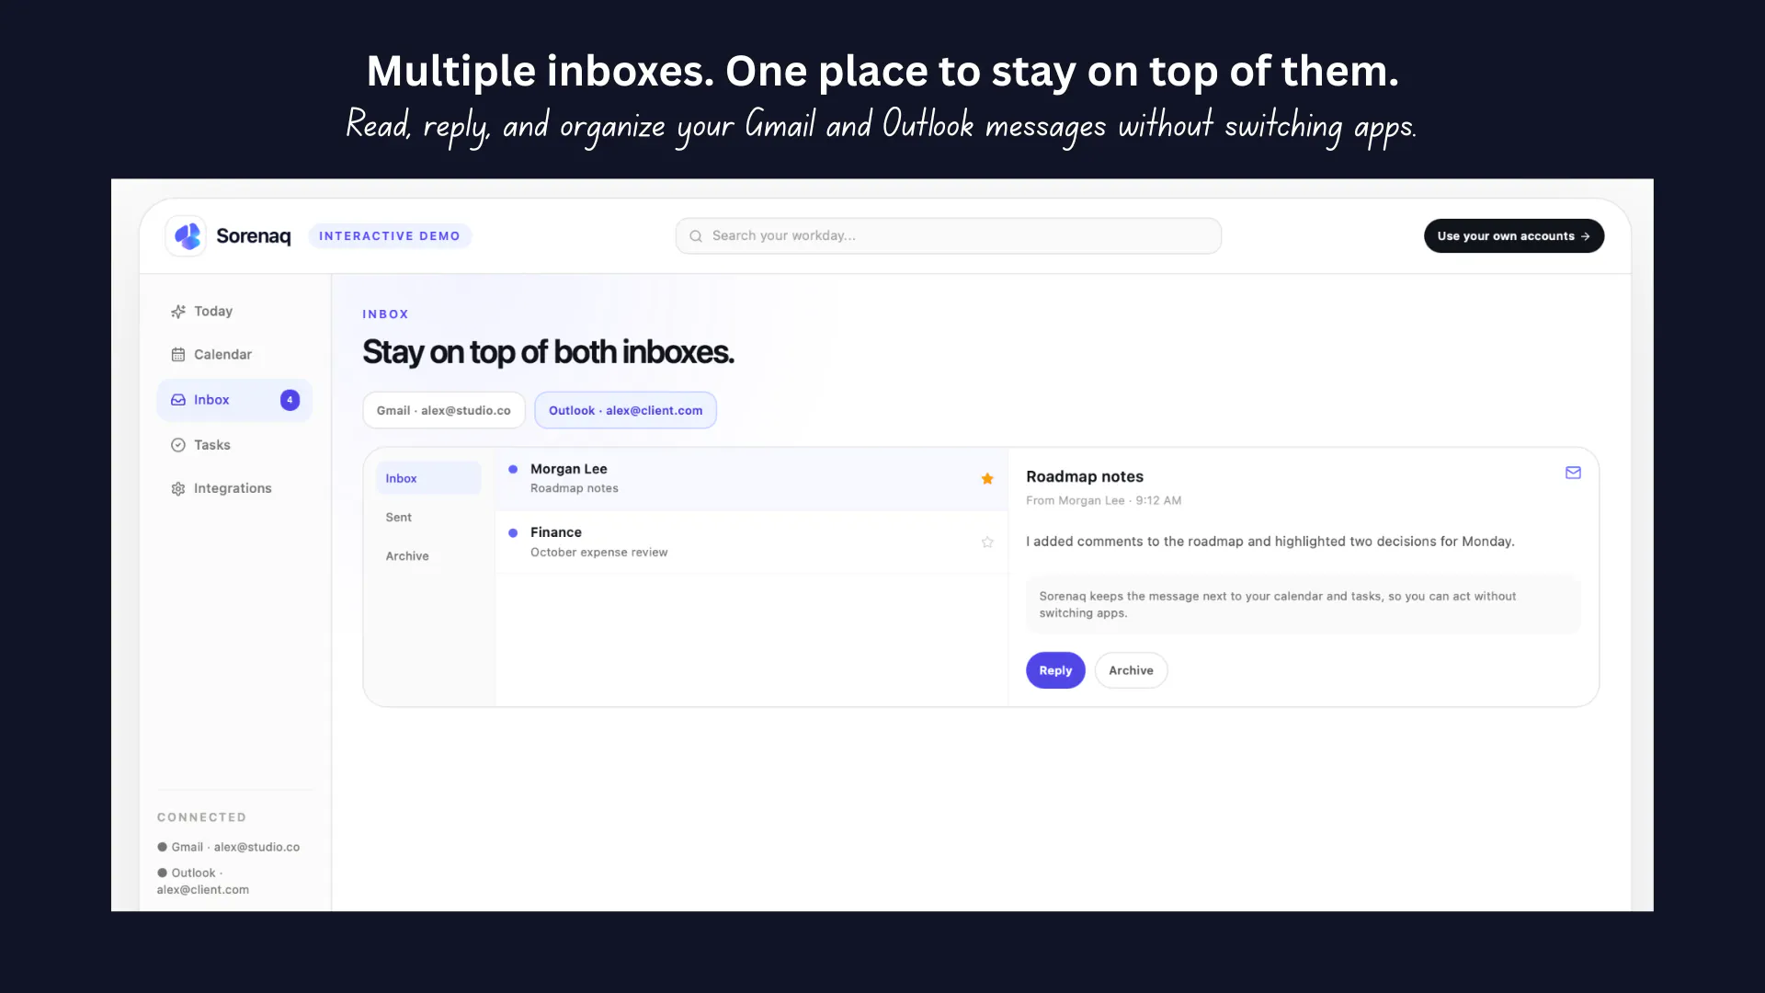The height and width of the screenshot is (993, 1765).
Task: Open the Calendar view
Action: pyautogui.click(x=234, y=355)
